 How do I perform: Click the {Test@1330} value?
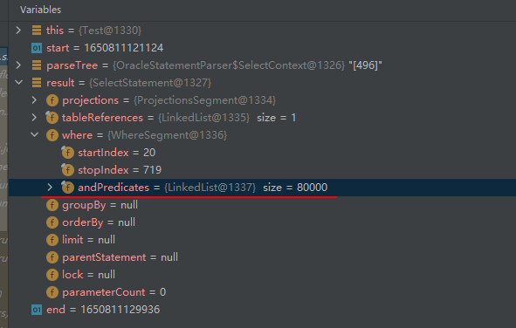coord(110,31)
